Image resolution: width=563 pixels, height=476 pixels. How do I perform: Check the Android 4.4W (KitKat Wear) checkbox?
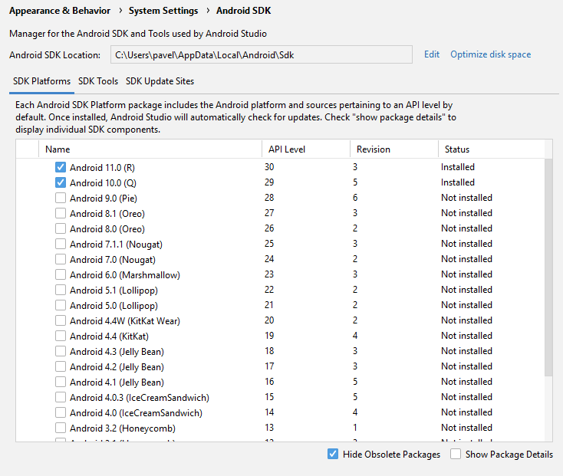pyautogui.click(x=61, y=320)
